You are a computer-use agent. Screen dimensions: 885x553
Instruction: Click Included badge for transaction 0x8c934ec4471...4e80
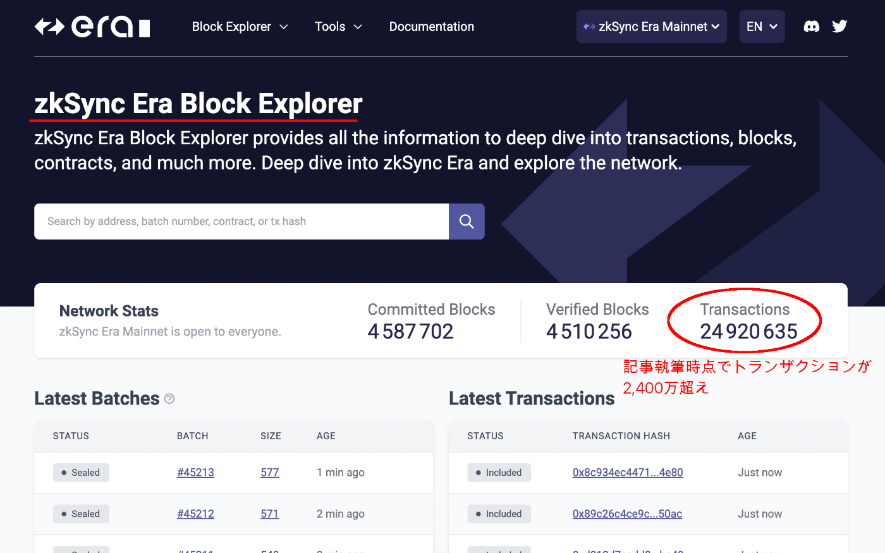pos(499,473)
